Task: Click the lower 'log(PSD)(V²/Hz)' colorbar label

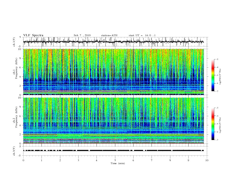Action: click(220, 125)
